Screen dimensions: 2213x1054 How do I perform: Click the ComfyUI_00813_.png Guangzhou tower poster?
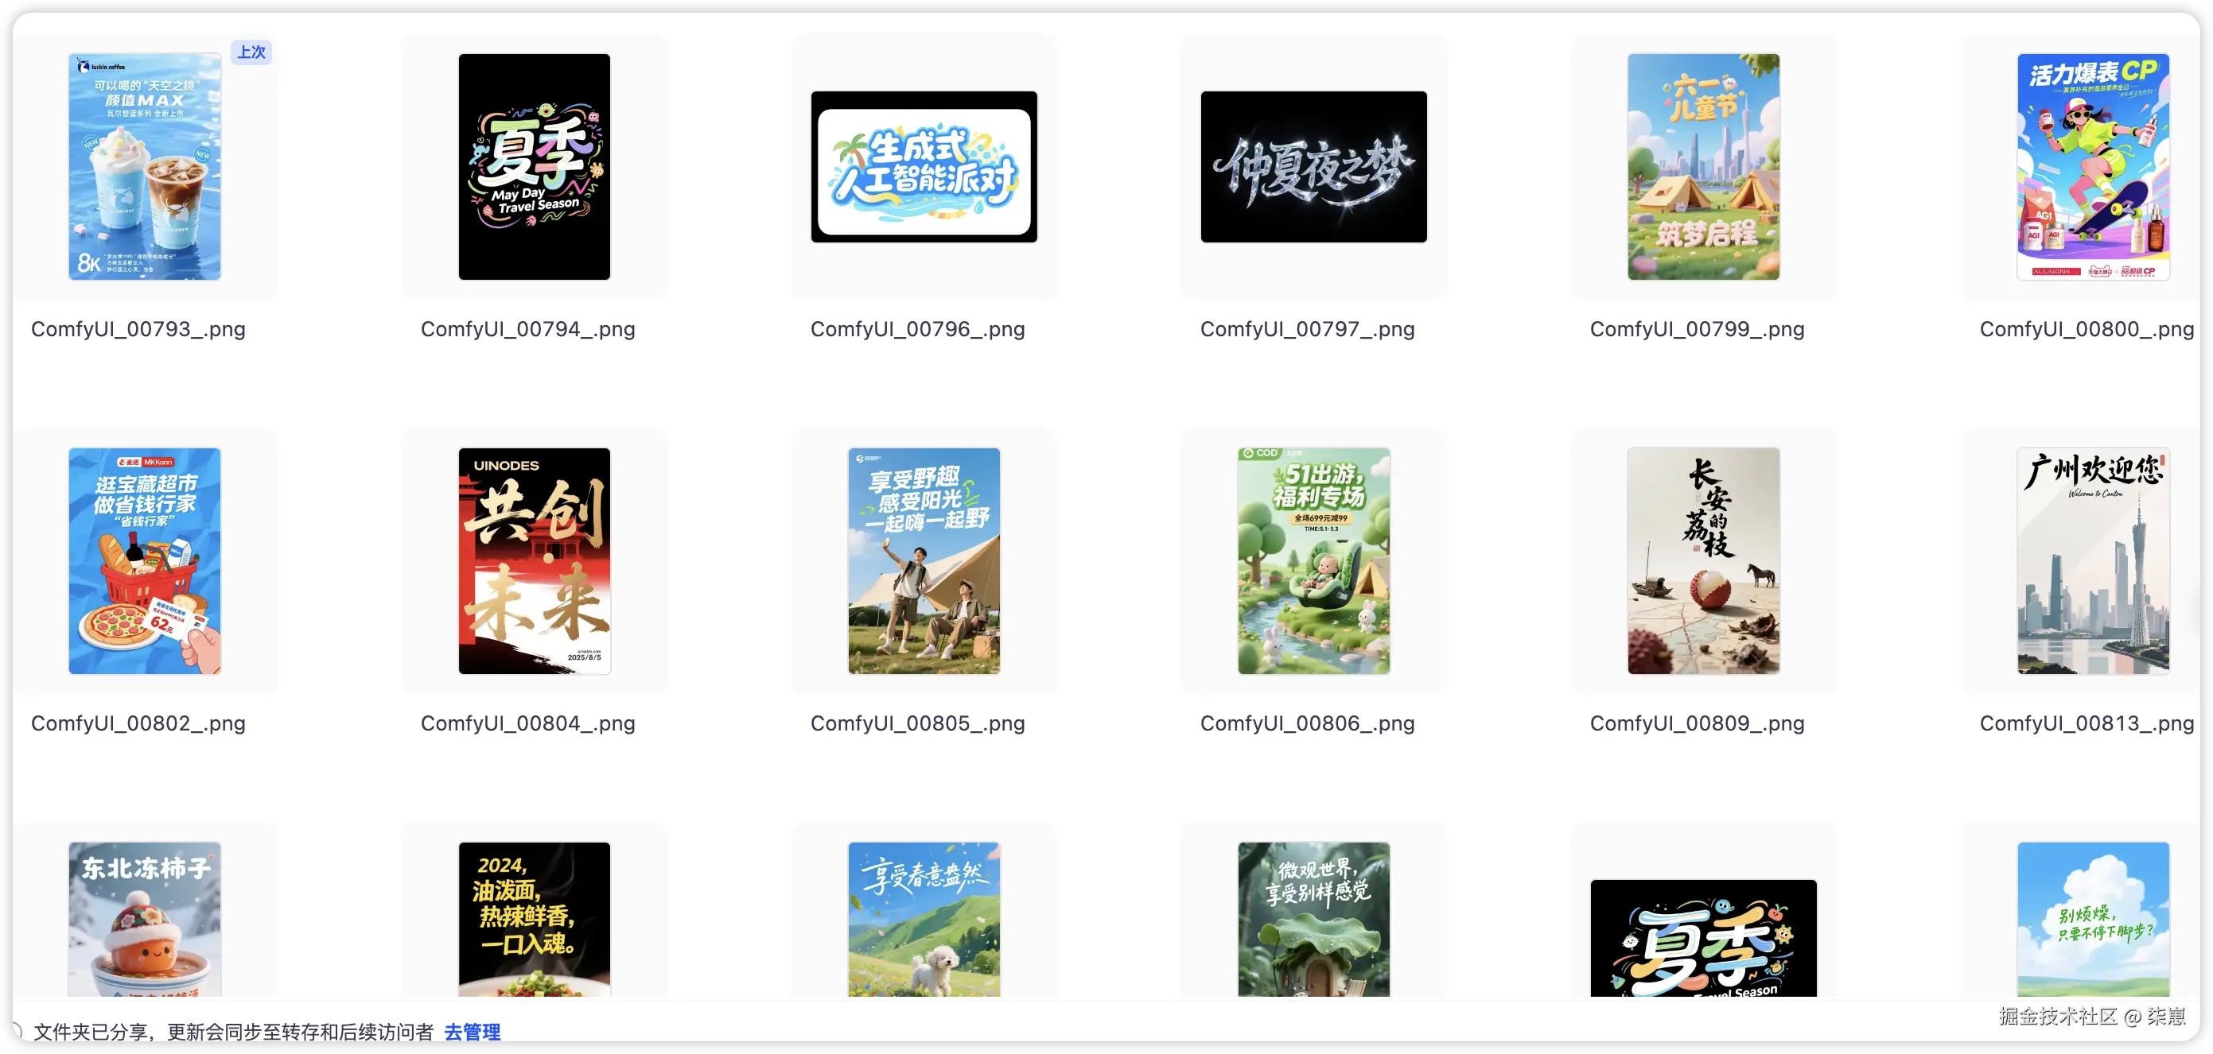[2093, 560]
